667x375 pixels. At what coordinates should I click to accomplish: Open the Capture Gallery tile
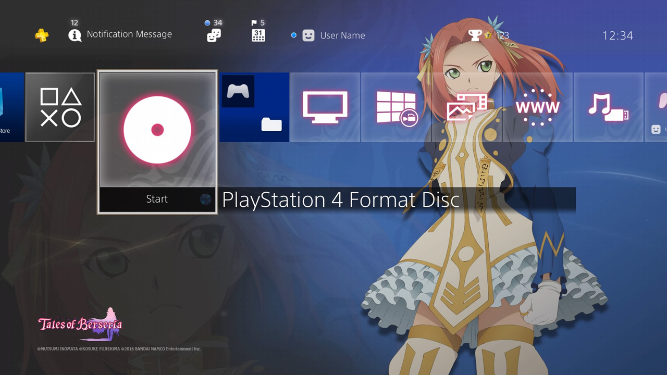(x=467, y=107)
